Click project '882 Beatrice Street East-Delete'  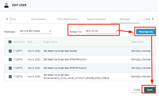tap(60, 51)
